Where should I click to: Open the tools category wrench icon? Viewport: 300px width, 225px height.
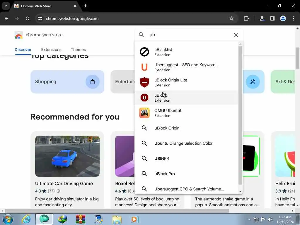point(253,82)
